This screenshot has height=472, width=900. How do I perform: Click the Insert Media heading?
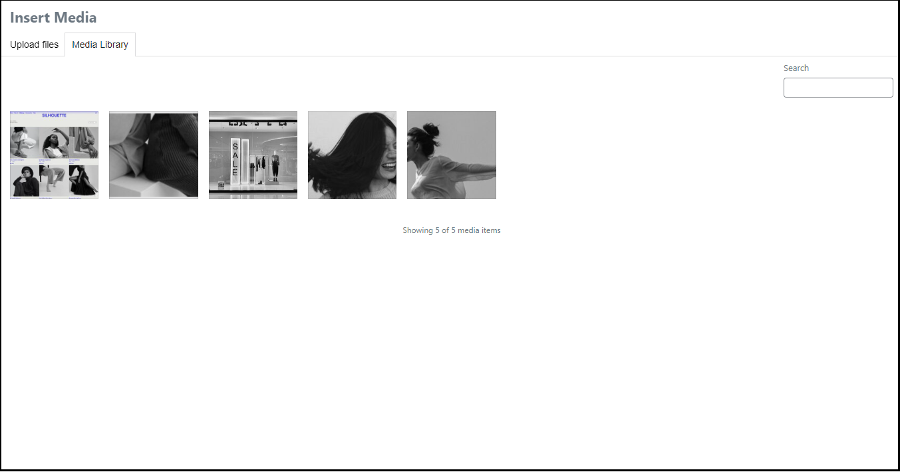[x=53, y=18]
